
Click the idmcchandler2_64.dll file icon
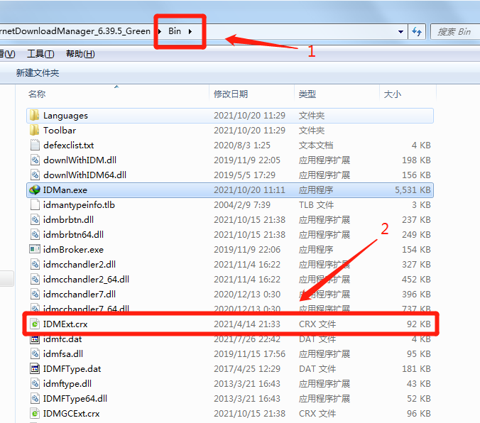35,279
